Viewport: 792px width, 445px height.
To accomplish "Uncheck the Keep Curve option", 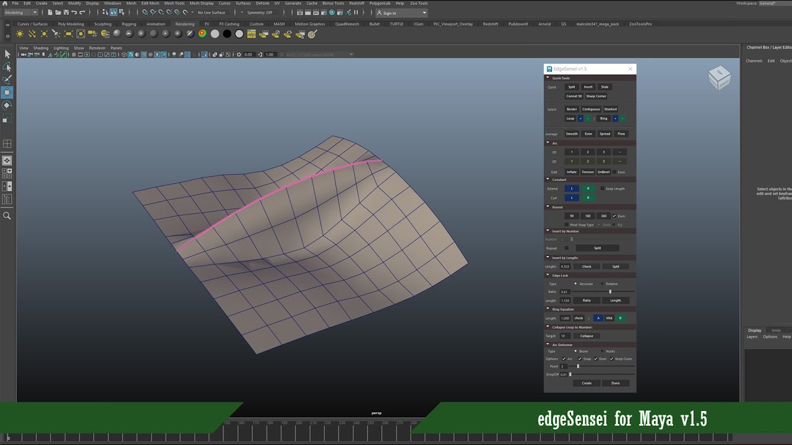I will click(x=612, y=358).
